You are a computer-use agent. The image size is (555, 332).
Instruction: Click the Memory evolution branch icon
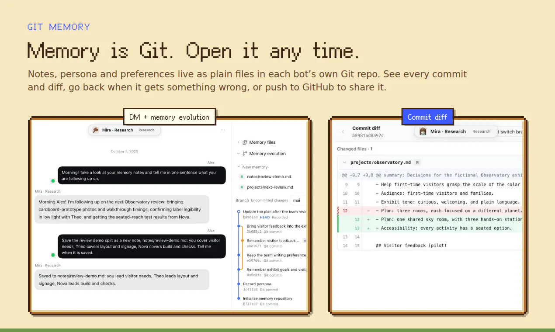coord(245,154)
